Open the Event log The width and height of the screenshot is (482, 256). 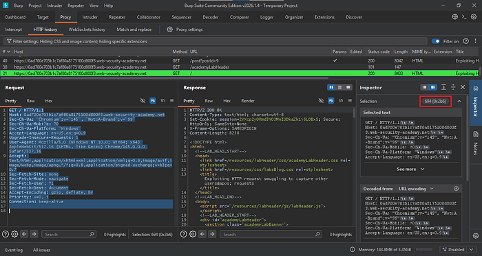coord(14,250)
